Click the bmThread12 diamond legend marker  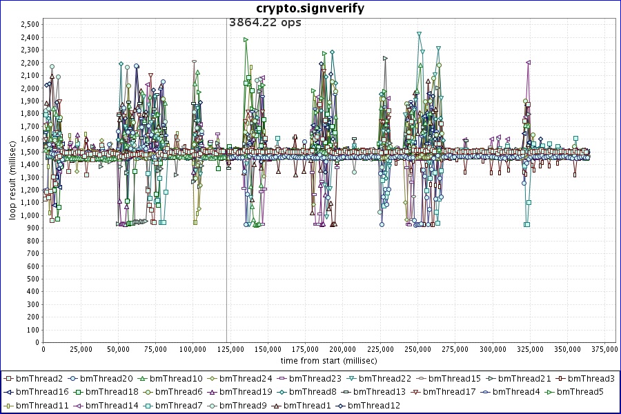pos(340,405)
